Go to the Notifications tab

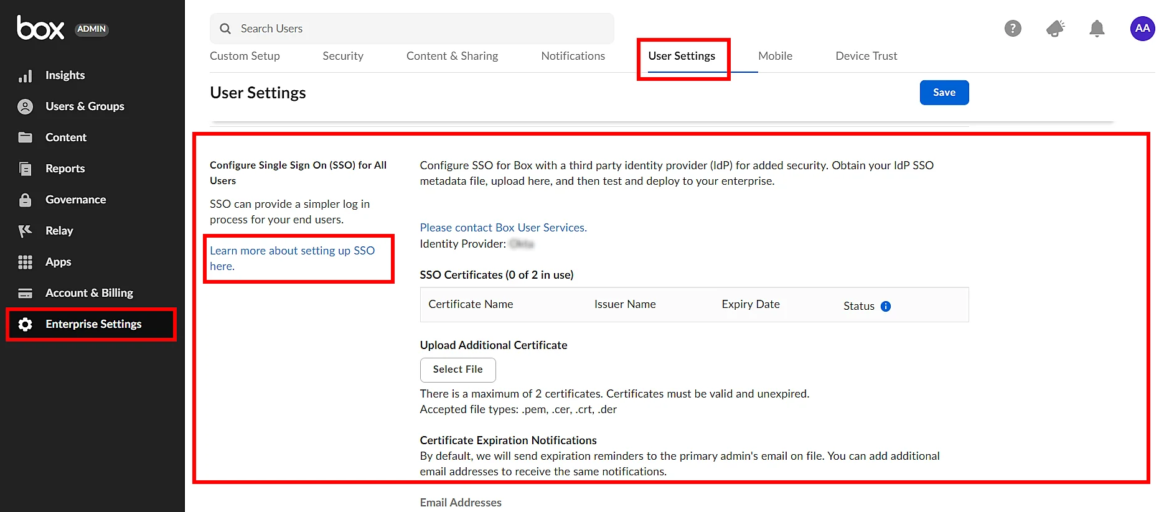pos(573,56)
